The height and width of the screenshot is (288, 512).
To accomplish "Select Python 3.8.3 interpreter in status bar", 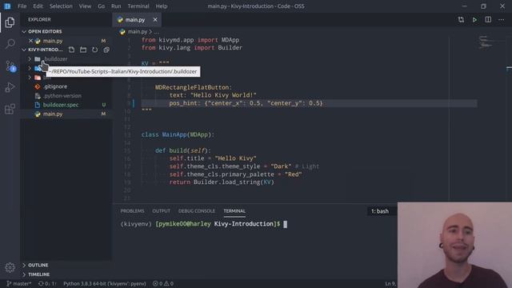I will [x=105, y=283].
